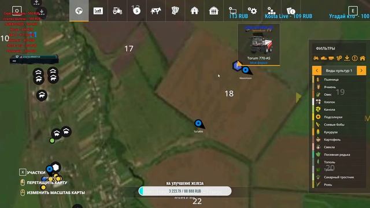Screen dimensions: 370x208
Task: Open the barn with silos tab icon
Action: coord(213,11)
